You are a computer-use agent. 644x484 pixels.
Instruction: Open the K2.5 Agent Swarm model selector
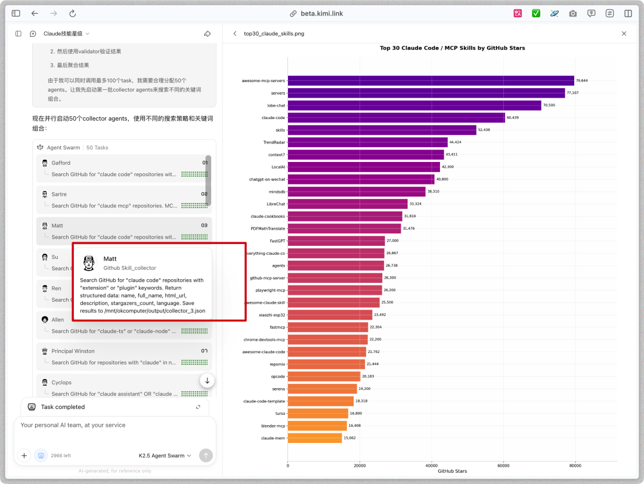click(x=165, y=455)
